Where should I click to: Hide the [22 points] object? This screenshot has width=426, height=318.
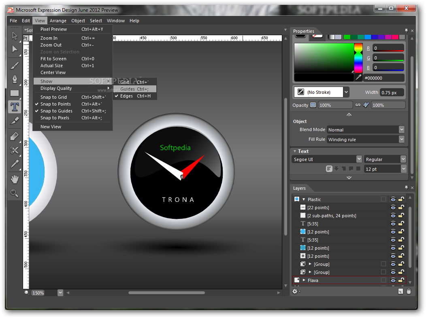pos(393,208)
